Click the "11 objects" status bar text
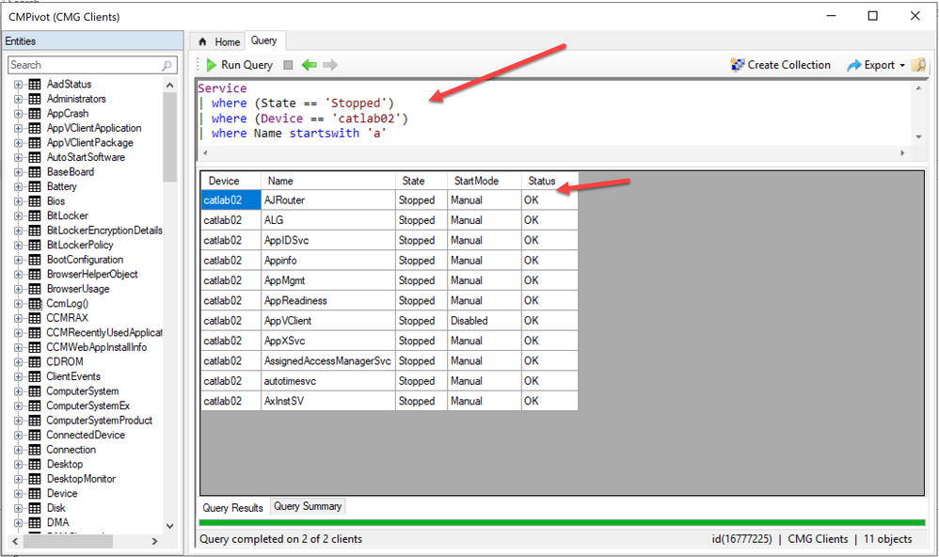This screenshot has height=557, width=939. (887, 539)
